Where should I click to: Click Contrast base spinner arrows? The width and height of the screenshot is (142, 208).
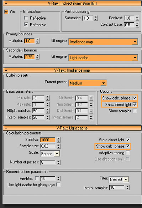[137, 25]
